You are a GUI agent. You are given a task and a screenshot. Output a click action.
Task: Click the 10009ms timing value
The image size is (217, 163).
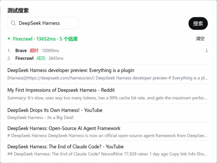point(50,51)
